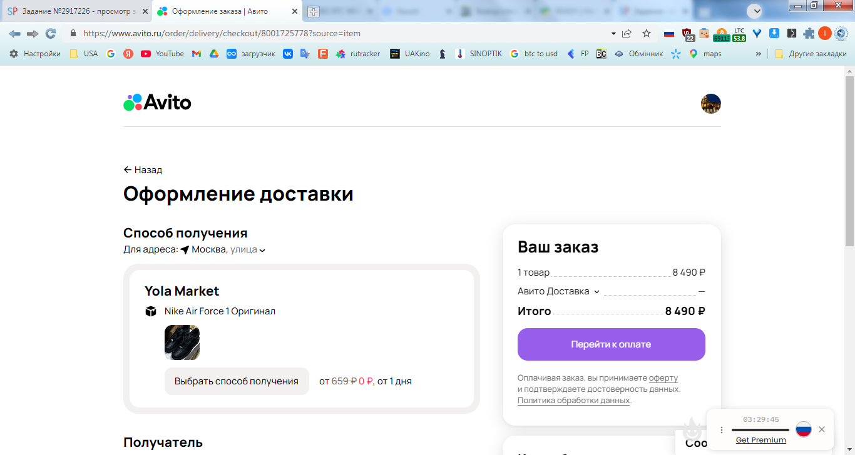
Task: Open Политика обработки данных link
Action: (x=573, y=401)
